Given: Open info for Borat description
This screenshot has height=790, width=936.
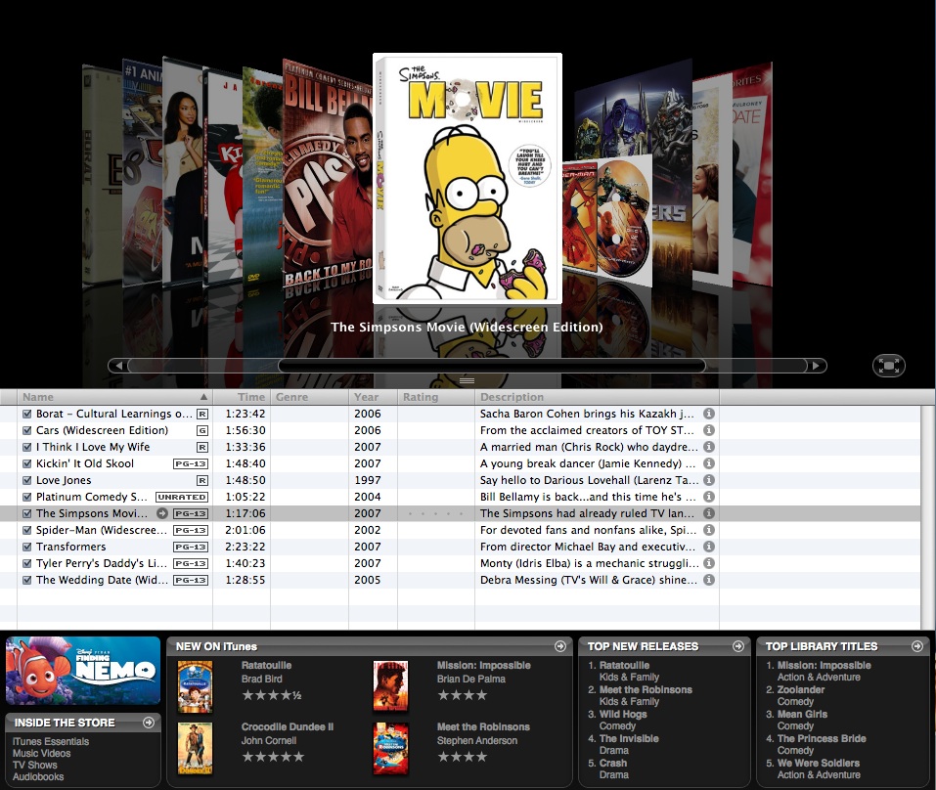Looking at the screenshot, I should click(x=708, y=414).
